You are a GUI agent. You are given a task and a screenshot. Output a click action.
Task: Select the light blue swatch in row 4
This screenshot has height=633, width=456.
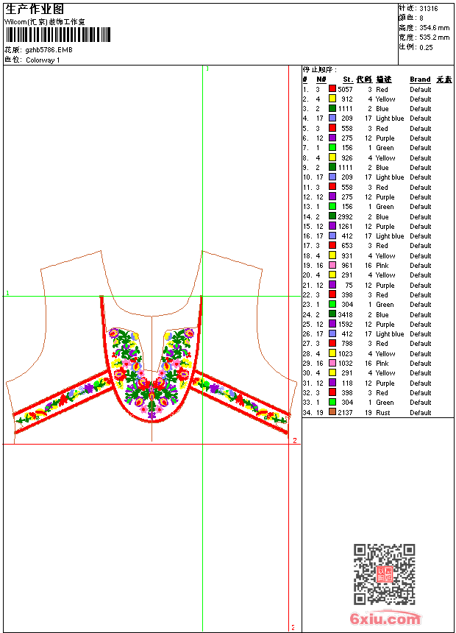coord(332,119)
